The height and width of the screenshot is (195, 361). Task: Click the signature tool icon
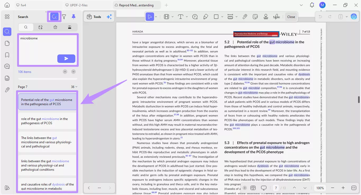pos(276,17)
